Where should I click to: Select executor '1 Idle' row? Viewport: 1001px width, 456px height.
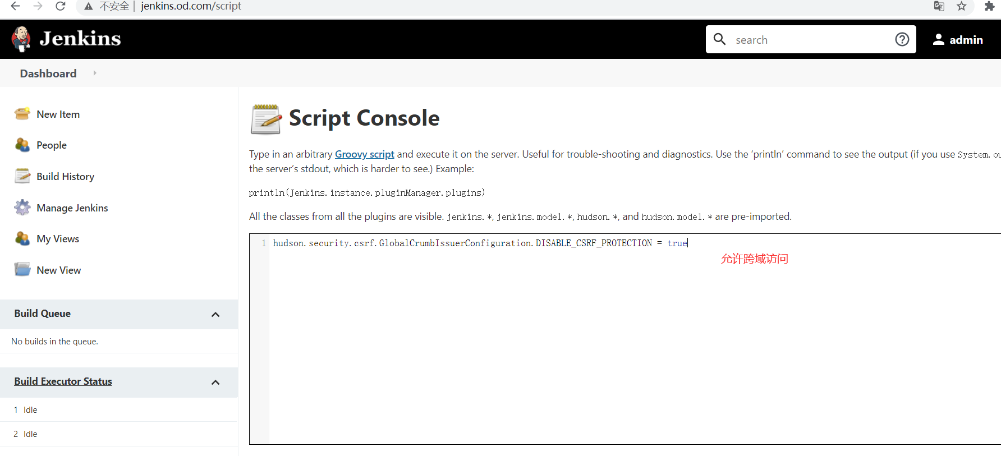(119, 410)
